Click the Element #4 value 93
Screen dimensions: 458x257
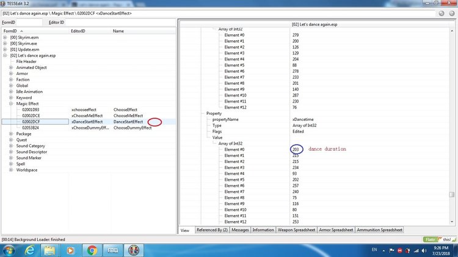tap(294, 174)
